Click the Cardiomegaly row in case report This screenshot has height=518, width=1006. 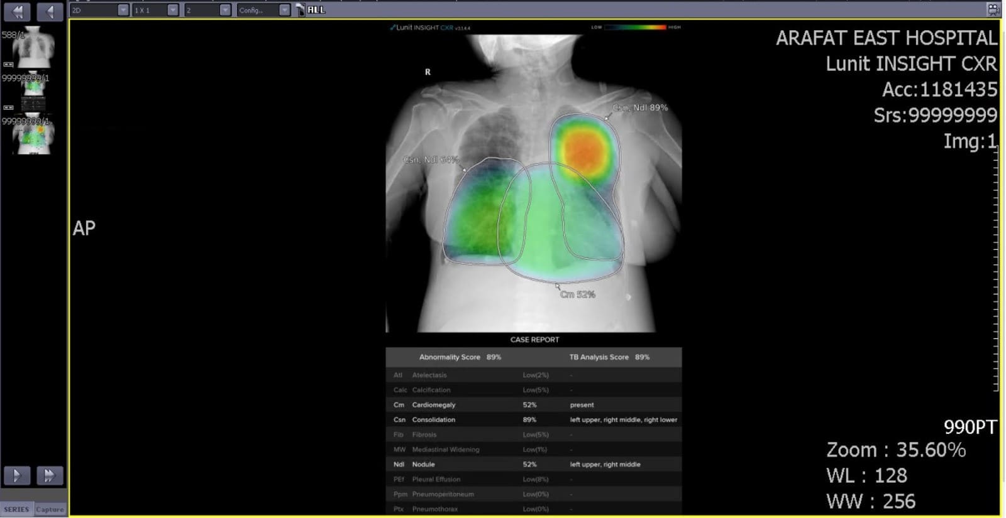(534, 405)
